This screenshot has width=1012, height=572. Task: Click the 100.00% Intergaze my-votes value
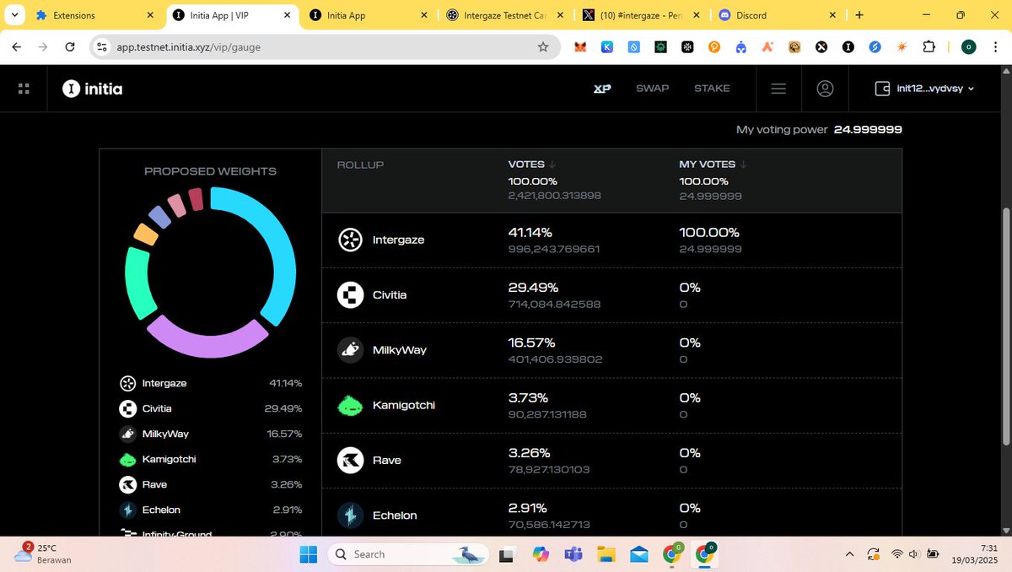(x=709, y=232)
